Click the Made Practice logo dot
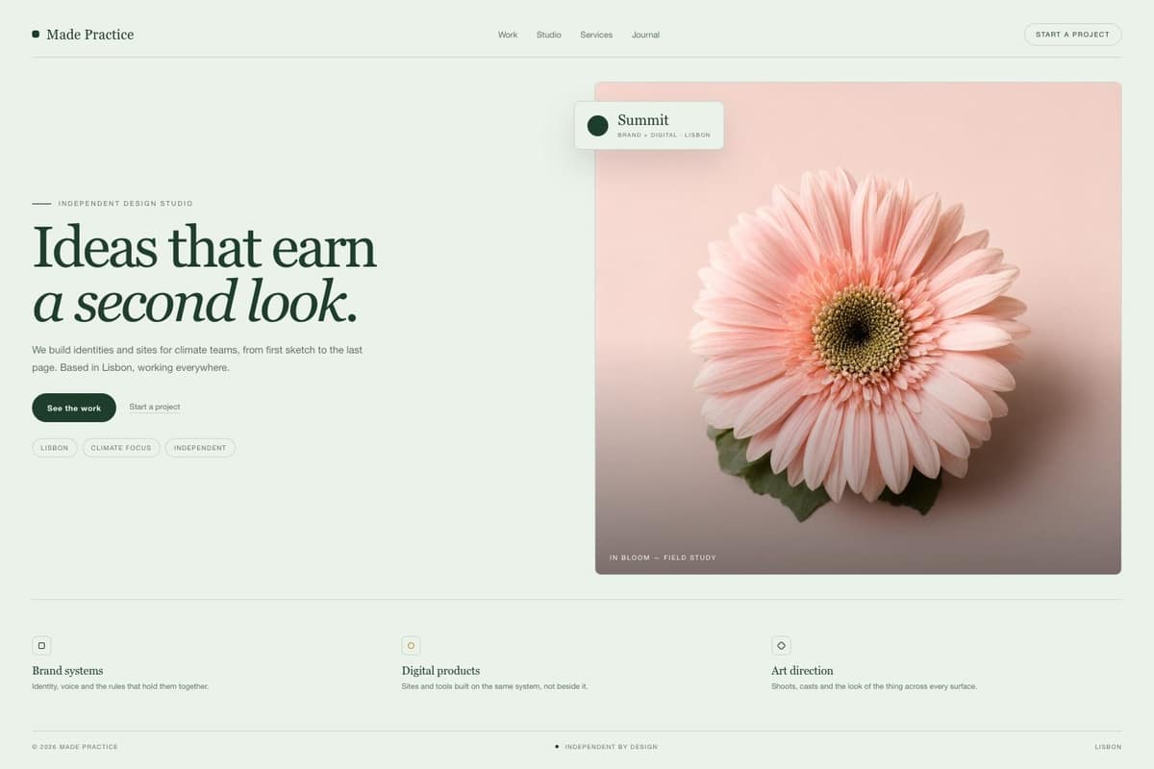The width and height of the screenshot is (1154, 769). 36,34
